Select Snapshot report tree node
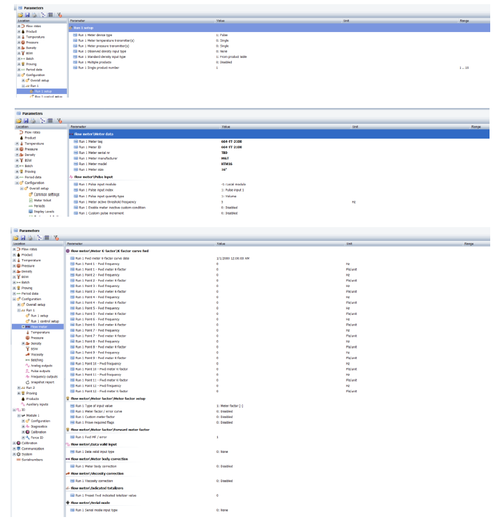The image size is (493, 524). (x=42, y=382)
